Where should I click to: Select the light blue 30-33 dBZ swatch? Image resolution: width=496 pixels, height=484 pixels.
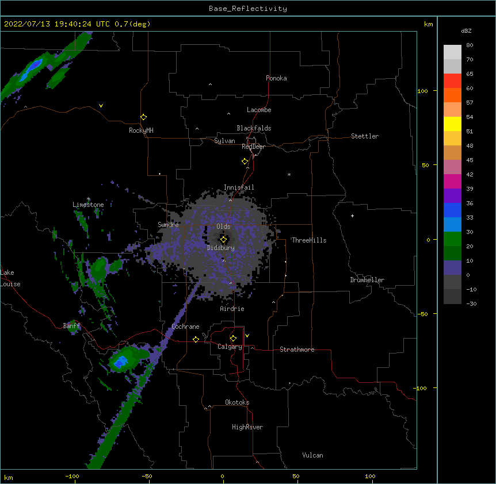(x=452, y=225)
